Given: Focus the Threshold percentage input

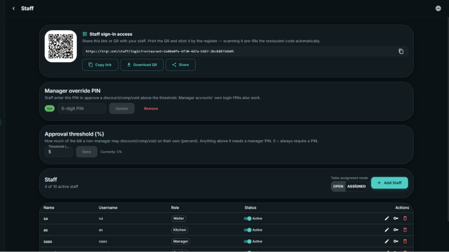Looking at the screenshot, I should (x=59, y=152).
